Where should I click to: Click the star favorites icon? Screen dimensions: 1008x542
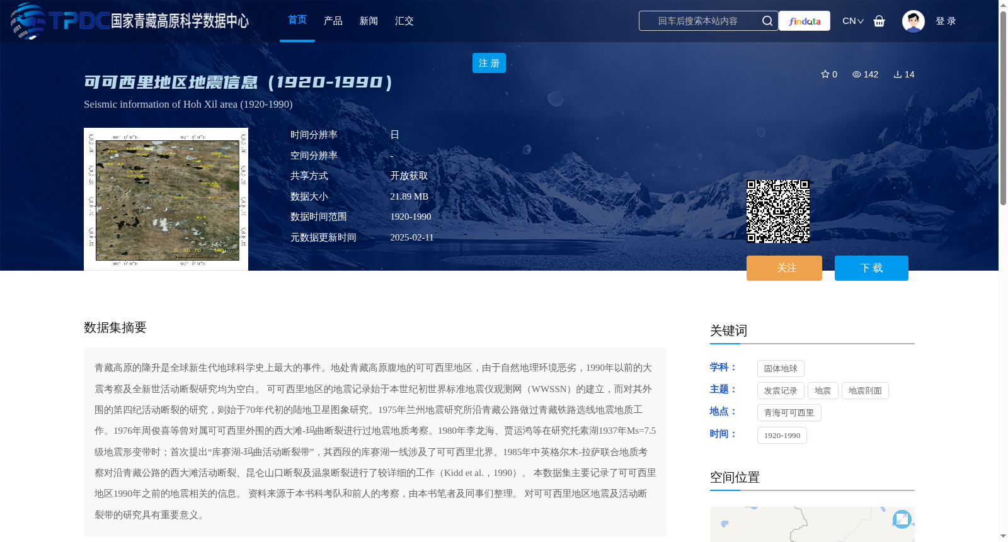point(825,74)
